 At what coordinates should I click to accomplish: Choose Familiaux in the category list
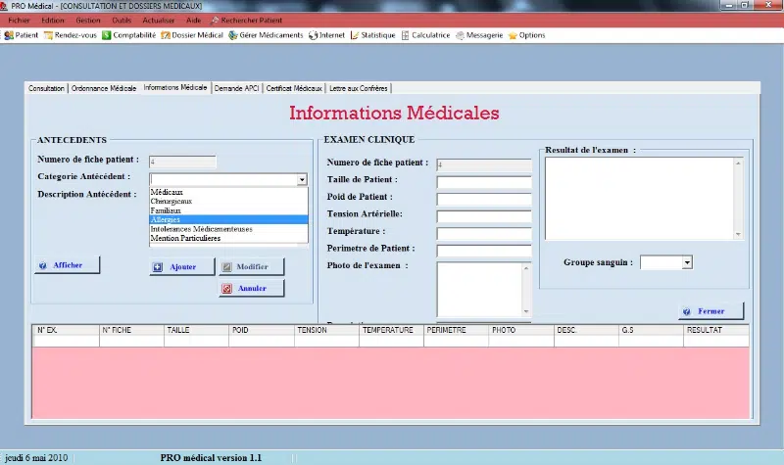coord(228,210)
